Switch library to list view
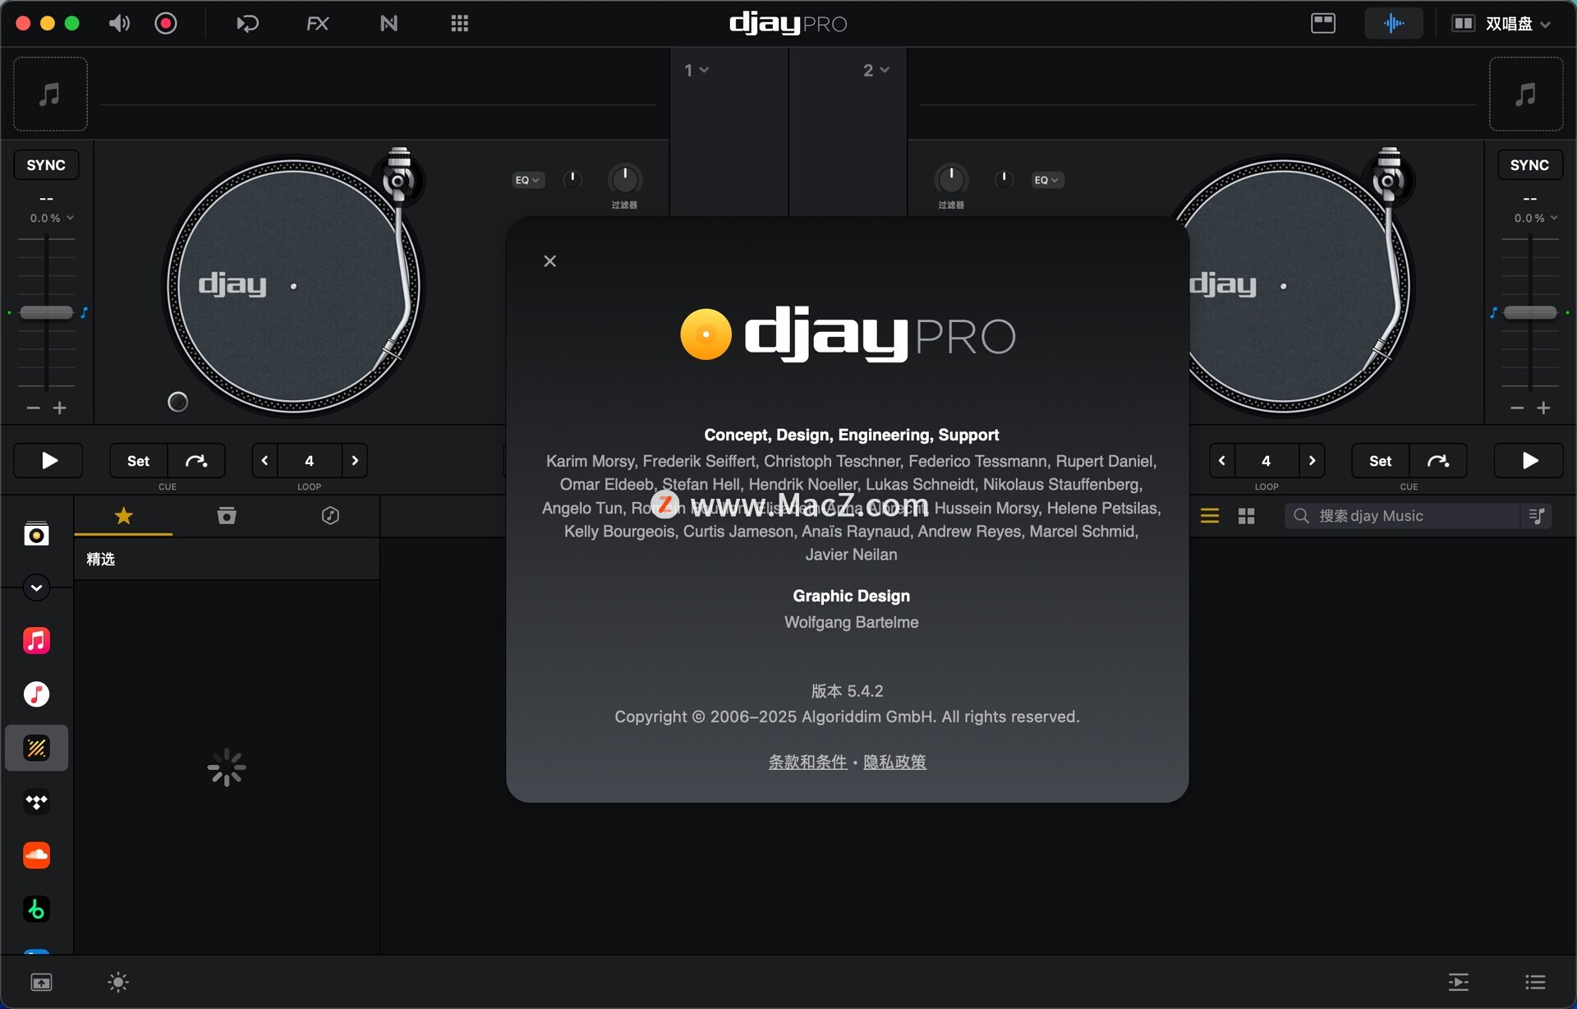The height and width of the screenshot is (1009, 1577). click(x=1209, y=515)
